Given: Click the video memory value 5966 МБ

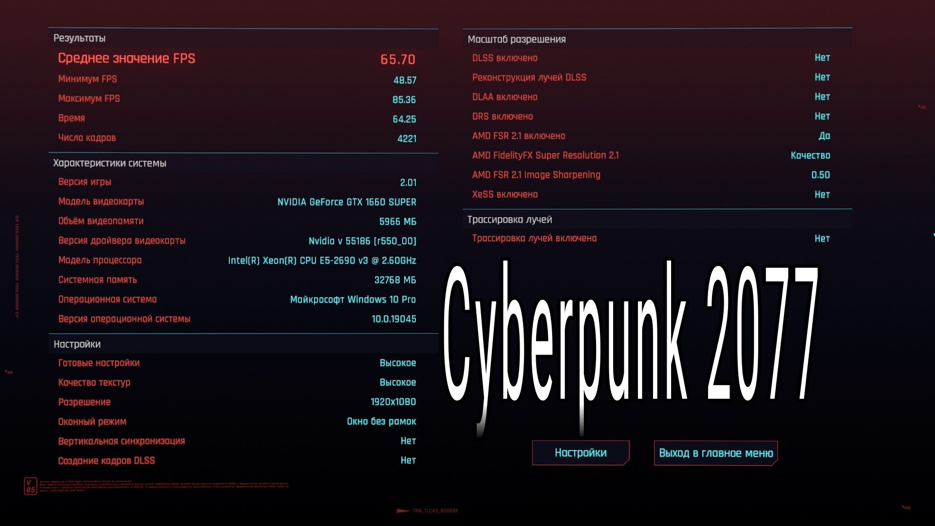Looking at the screenshot, I should (398, 221).
